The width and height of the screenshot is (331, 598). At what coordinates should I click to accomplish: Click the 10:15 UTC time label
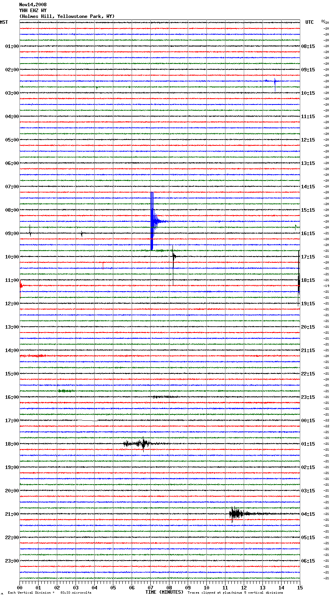(x=308, y=93)
